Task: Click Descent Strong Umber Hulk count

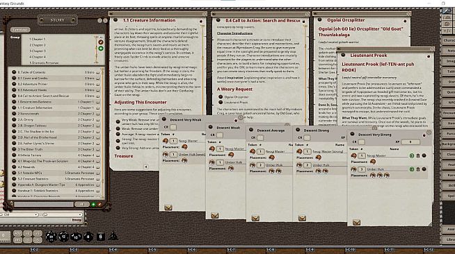Action: click(x=307, y=165)
